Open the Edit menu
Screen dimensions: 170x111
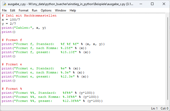point(13,10)
